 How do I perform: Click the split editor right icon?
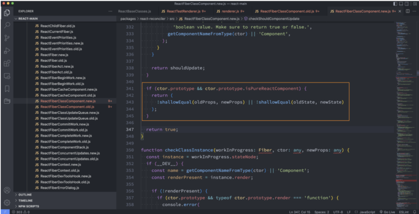tap(408, 11)
